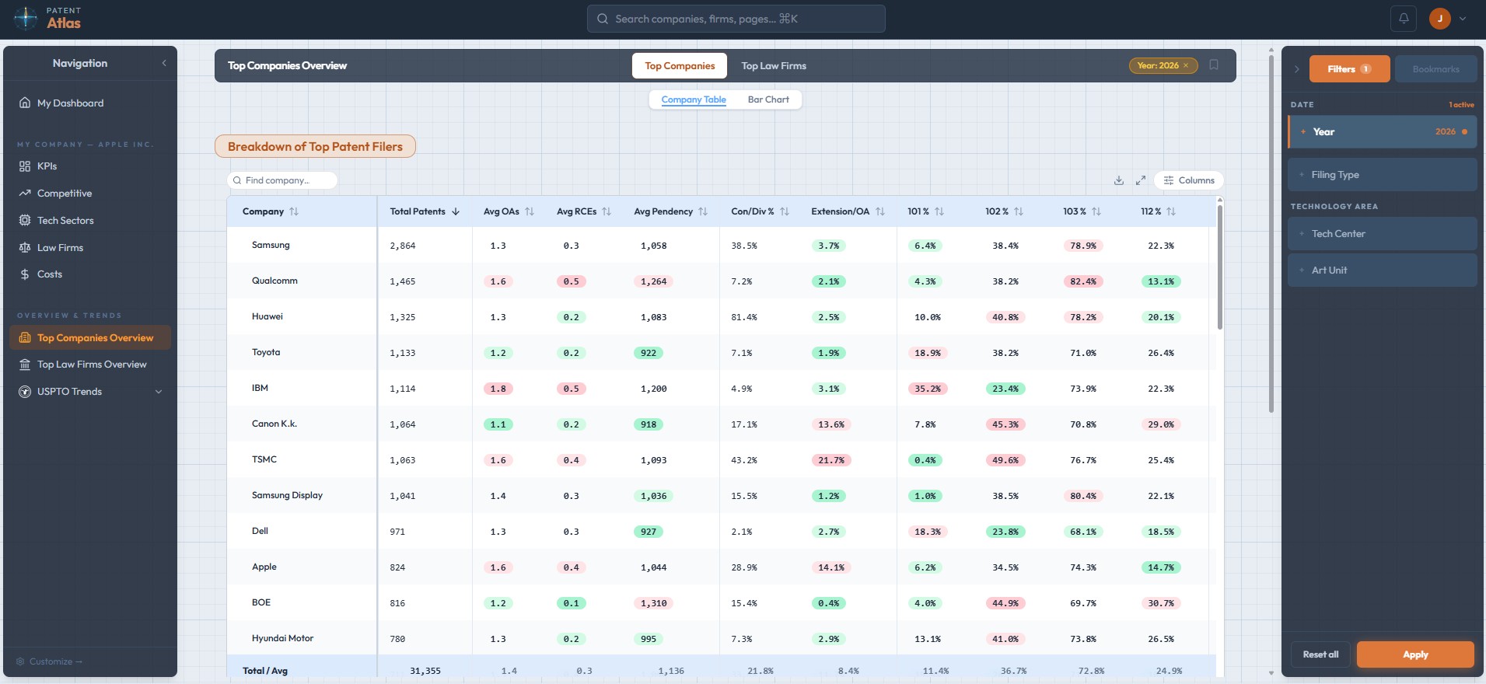Expand the Year filter
1486x684 pixels.
click(1383, 132)
